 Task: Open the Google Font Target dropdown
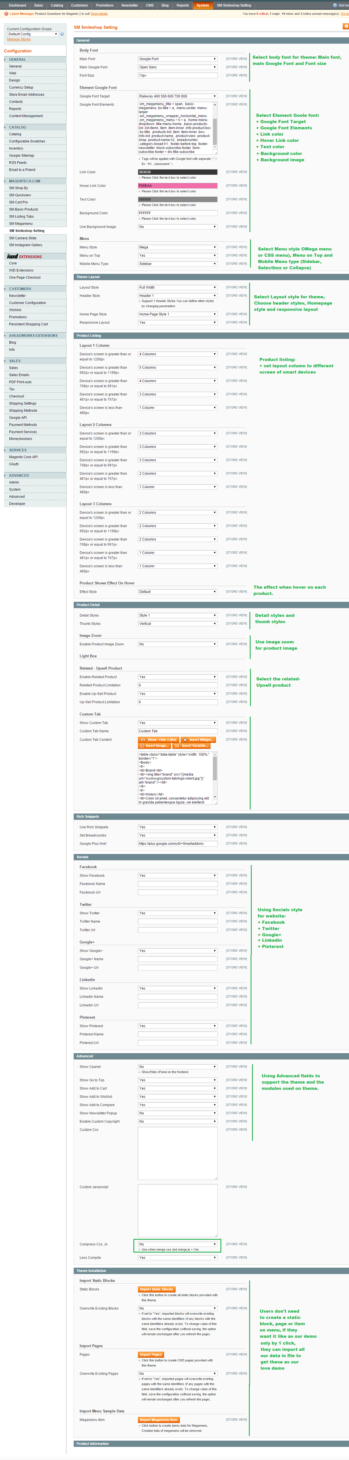point(177,96)
